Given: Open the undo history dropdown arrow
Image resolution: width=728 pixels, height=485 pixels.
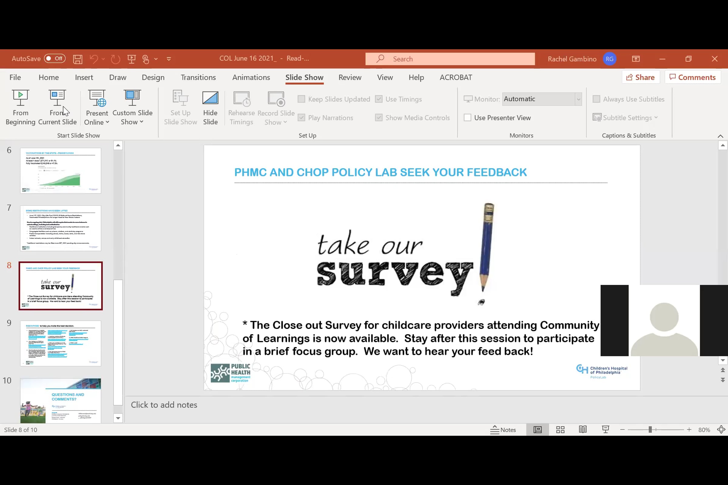Looking at the screenshot, I should (103, 59).
